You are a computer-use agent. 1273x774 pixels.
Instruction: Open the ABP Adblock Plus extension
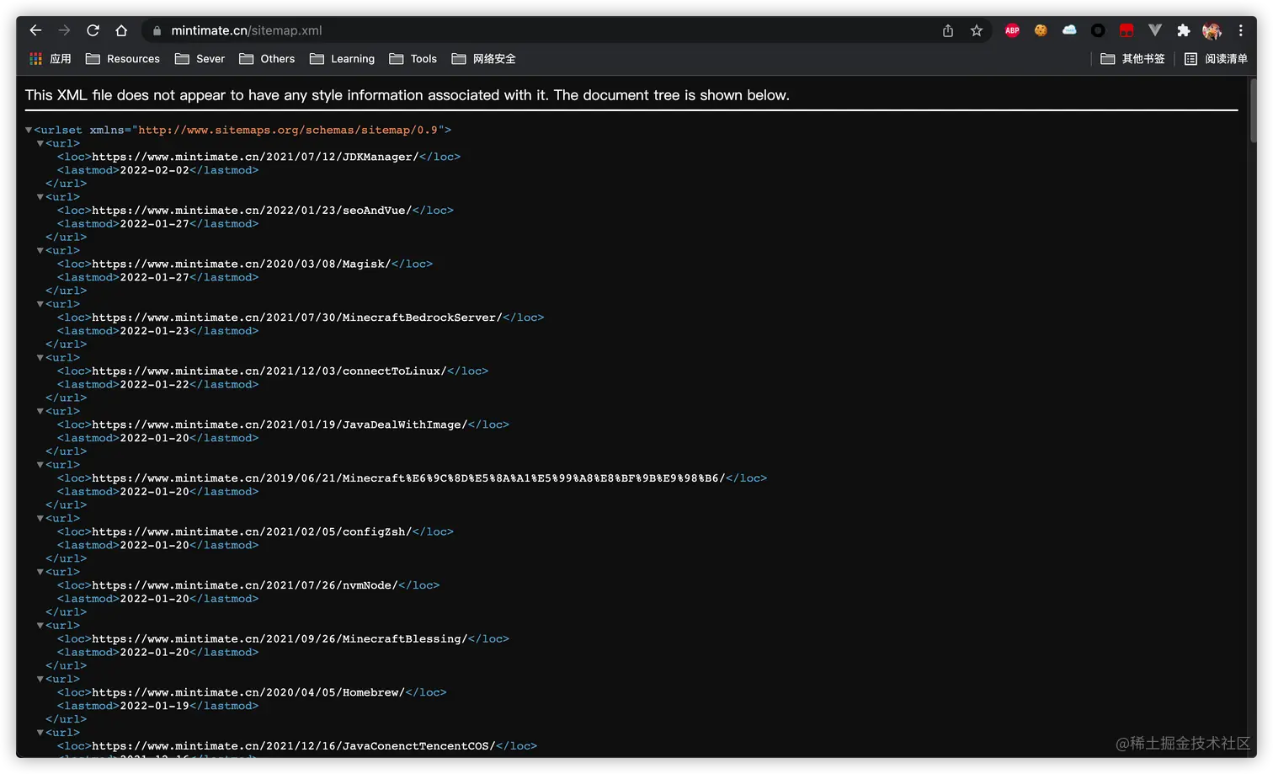click(1012, 30)
